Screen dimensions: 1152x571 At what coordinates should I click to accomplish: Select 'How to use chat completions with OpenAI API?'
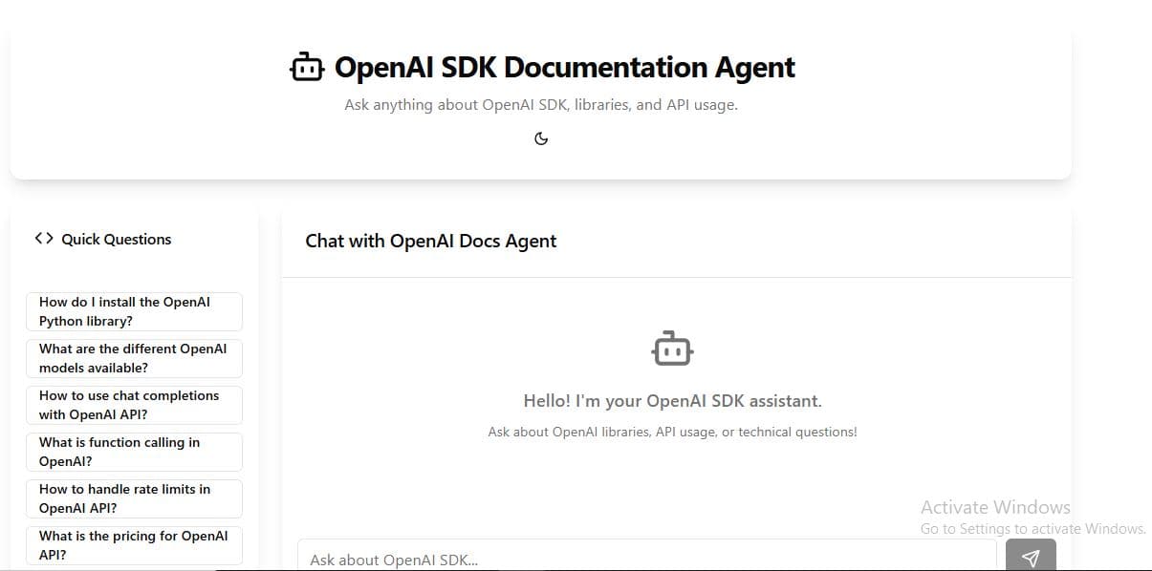(x=134, y=405)
